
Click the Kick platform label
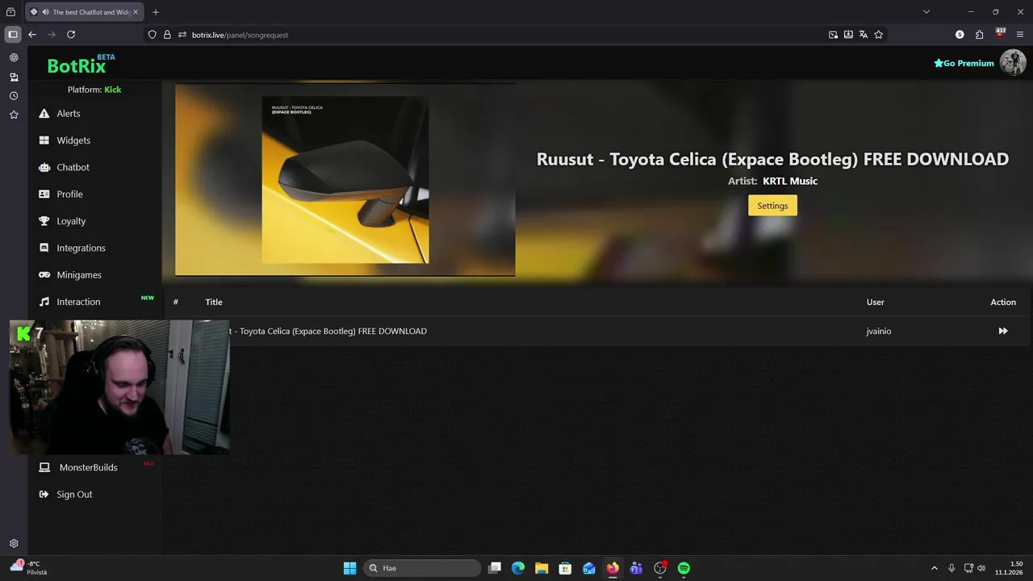point(113,90)
